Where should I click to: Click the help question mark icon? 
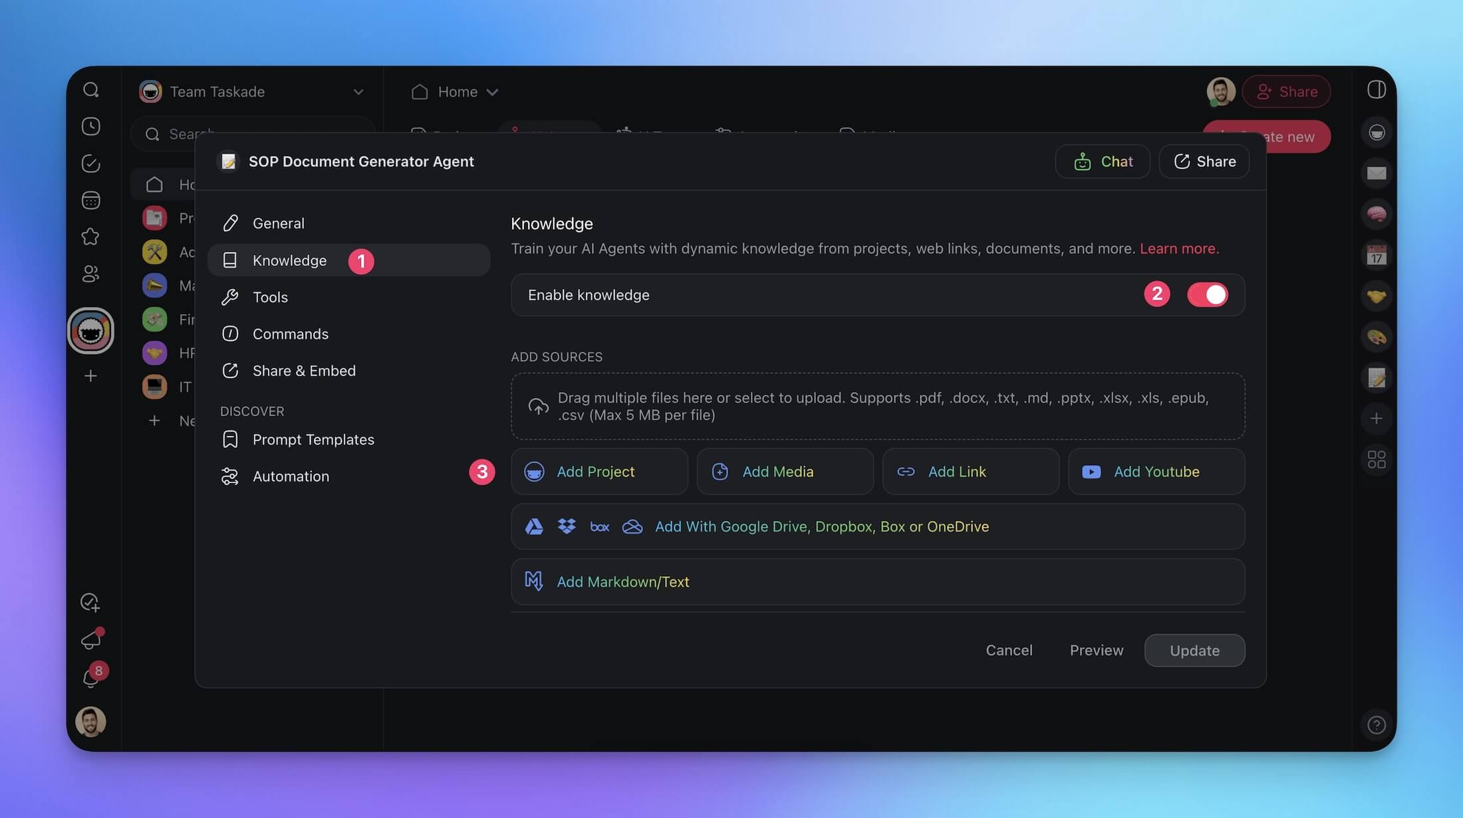click(1377, 724)
